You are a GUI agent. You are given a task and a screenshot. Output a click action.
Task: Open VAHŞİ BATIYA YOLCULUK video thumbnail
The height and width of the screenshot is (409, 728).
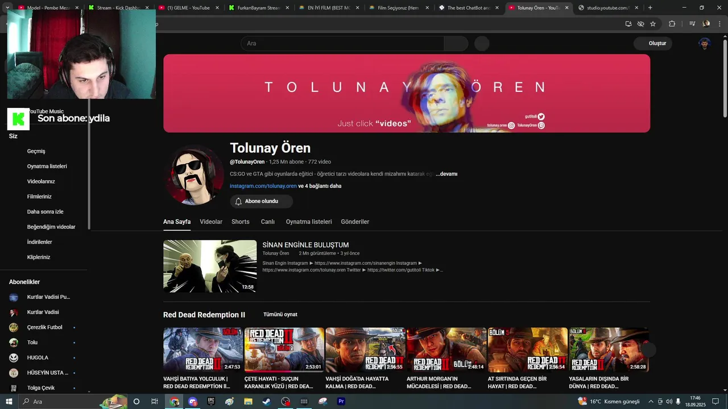pyautogui.click(x=203, y=349)
